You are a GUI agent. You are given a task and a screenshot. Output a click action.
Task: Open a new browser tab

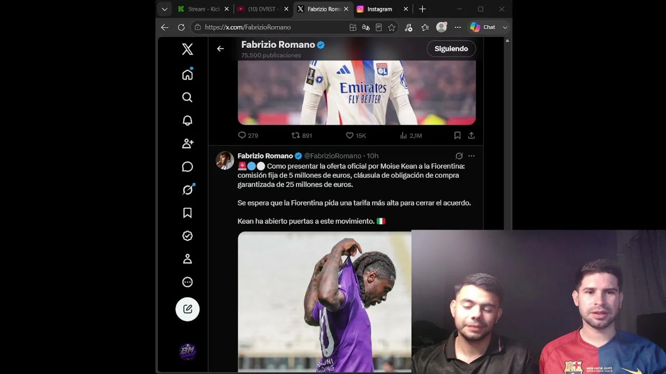[422, 9]
